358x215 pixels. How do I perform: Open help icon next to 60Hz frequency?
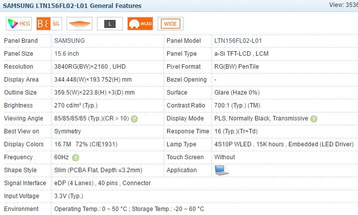(76, 158)
